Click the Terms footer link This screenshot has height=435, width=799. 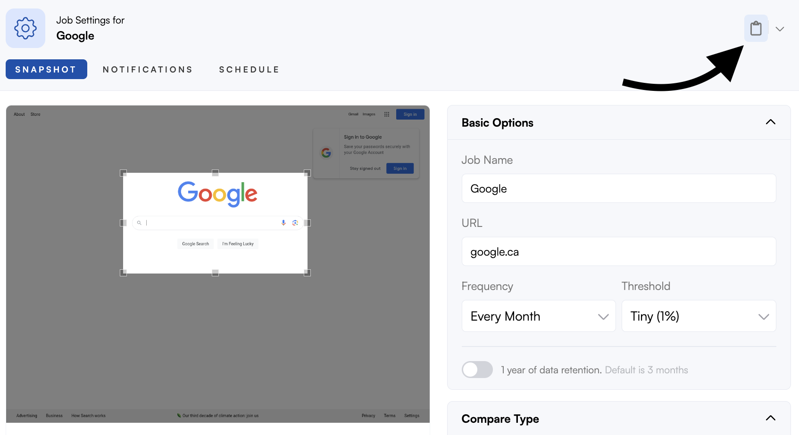[x=390, y=416]
